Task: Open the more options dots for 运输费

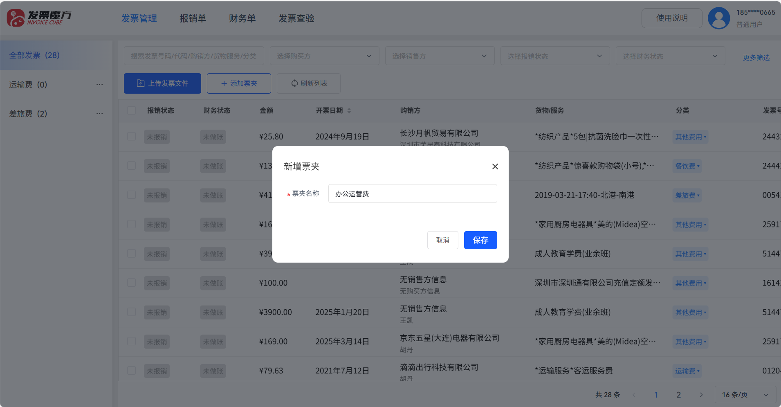Action: (x=99, y=85)
